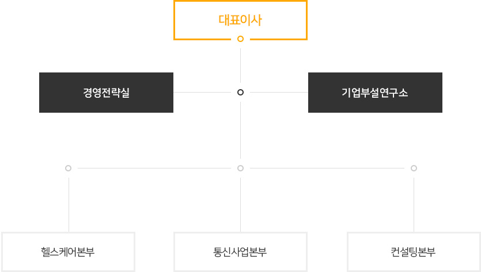The width and height of the screenshot is (481, 272).
Task: Click the vertical line directly above 컨설팅본부 box
Action: [x=414, y=205]
